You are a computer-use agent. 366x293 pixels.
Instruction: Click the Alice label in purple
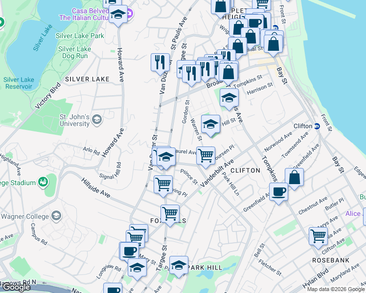coord(353,213)
